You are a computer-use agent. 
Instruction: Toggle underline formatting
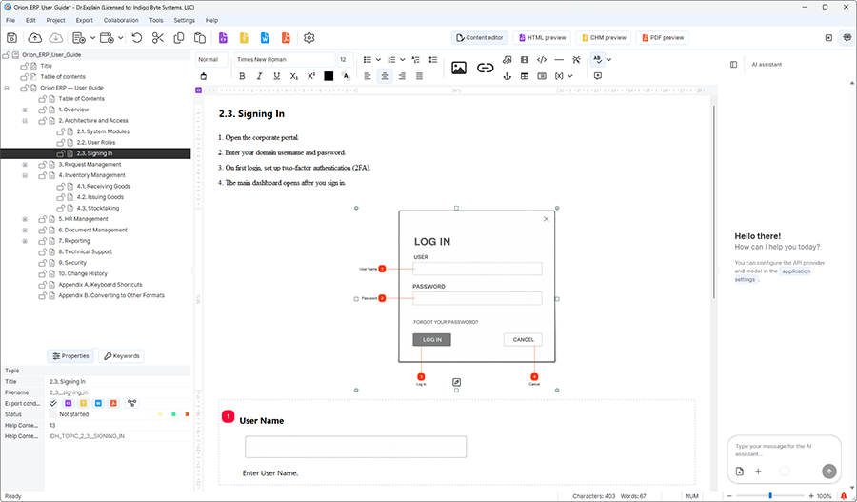[x=276, y=76]
